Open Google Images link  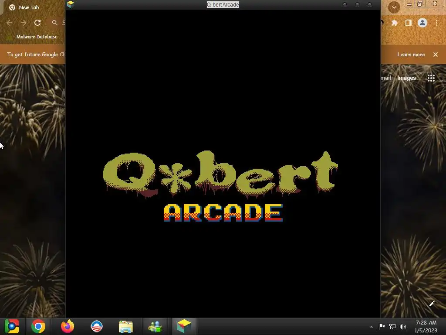[406, 78]
